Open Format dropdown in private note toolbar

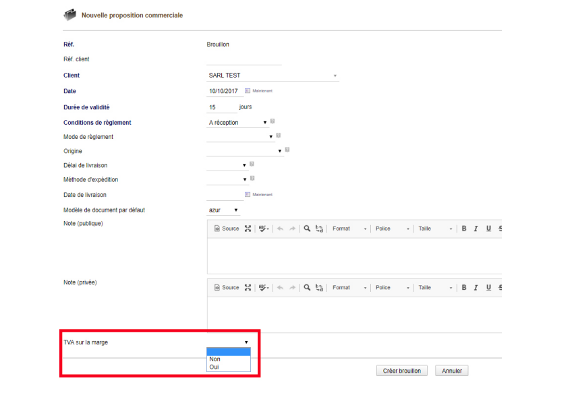[x=349, y=288]
